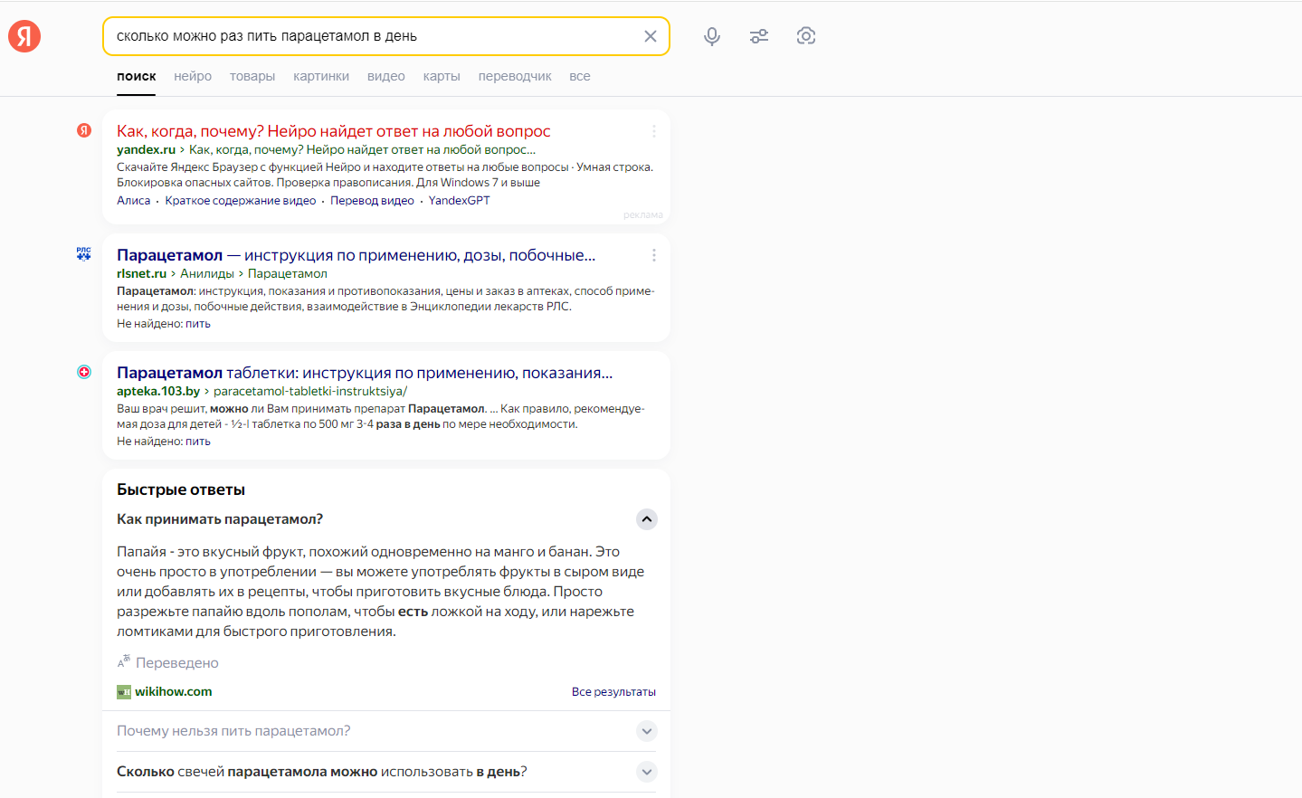The width and height of the screenshot is (1302, 798).
Task: Open the Алиса sitelink
Action: 134,201
